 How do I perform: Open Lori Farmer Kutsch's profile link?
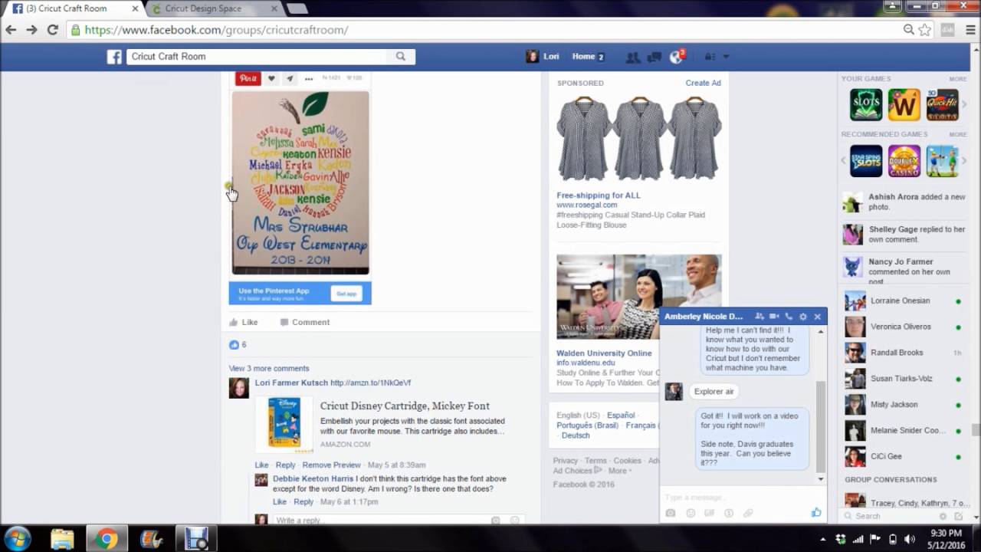[291, 383]
